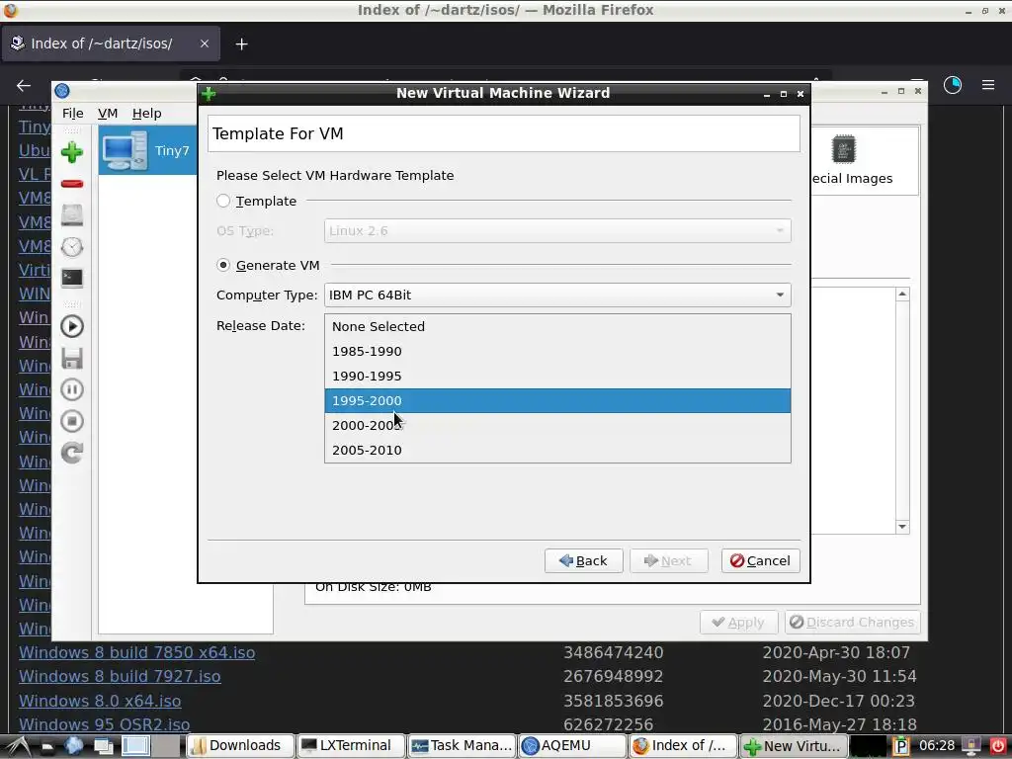Click the clock icon in AQEMU toolbar
This screenshot has height=759, width=1012.
pos(71,246)
